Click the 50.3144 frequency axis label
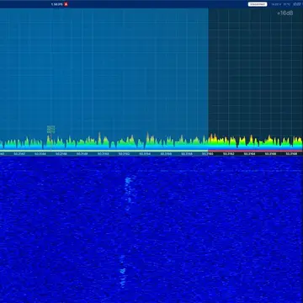 click(40, 154)
